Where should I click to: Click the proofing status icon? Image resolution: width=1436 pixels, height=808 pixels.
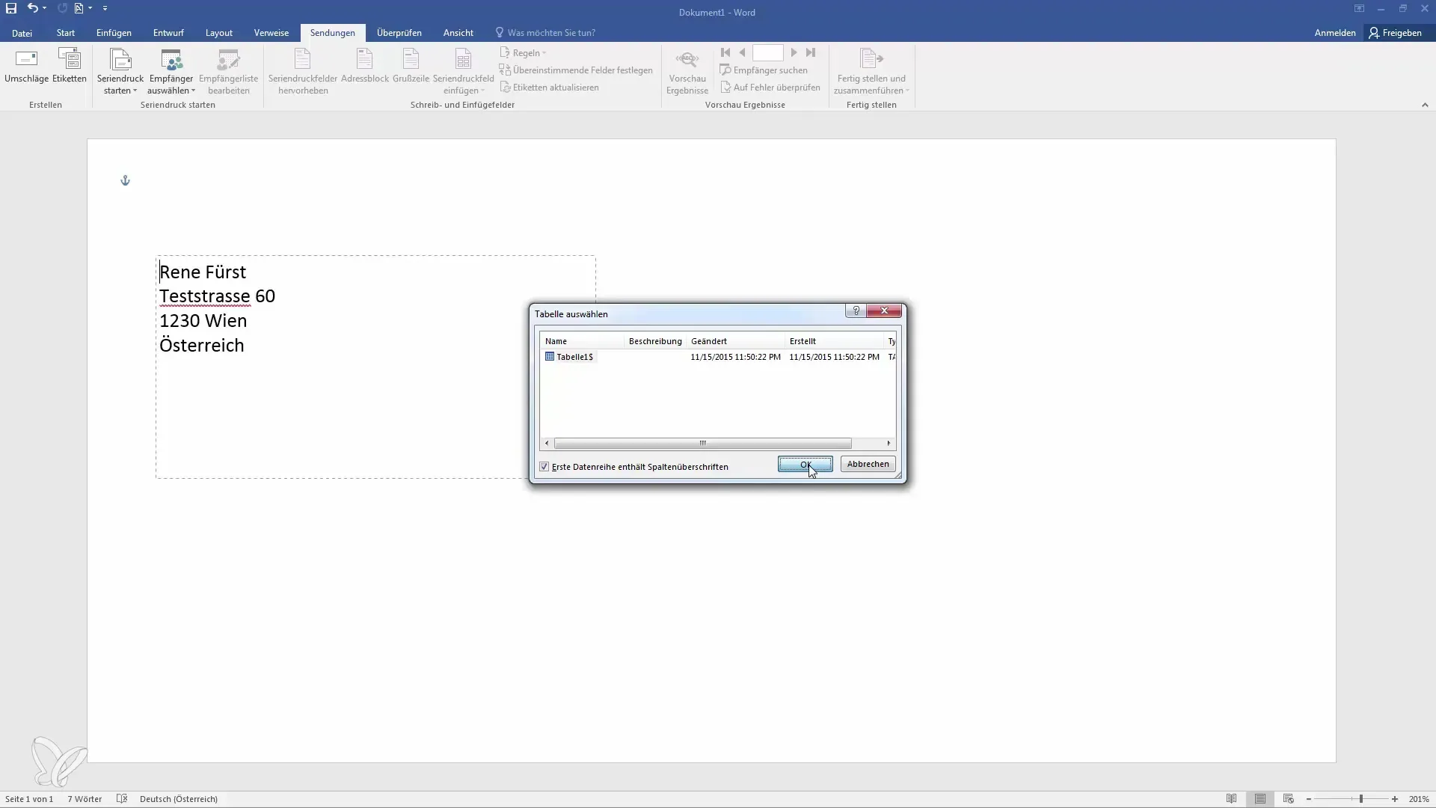(122, 799)
